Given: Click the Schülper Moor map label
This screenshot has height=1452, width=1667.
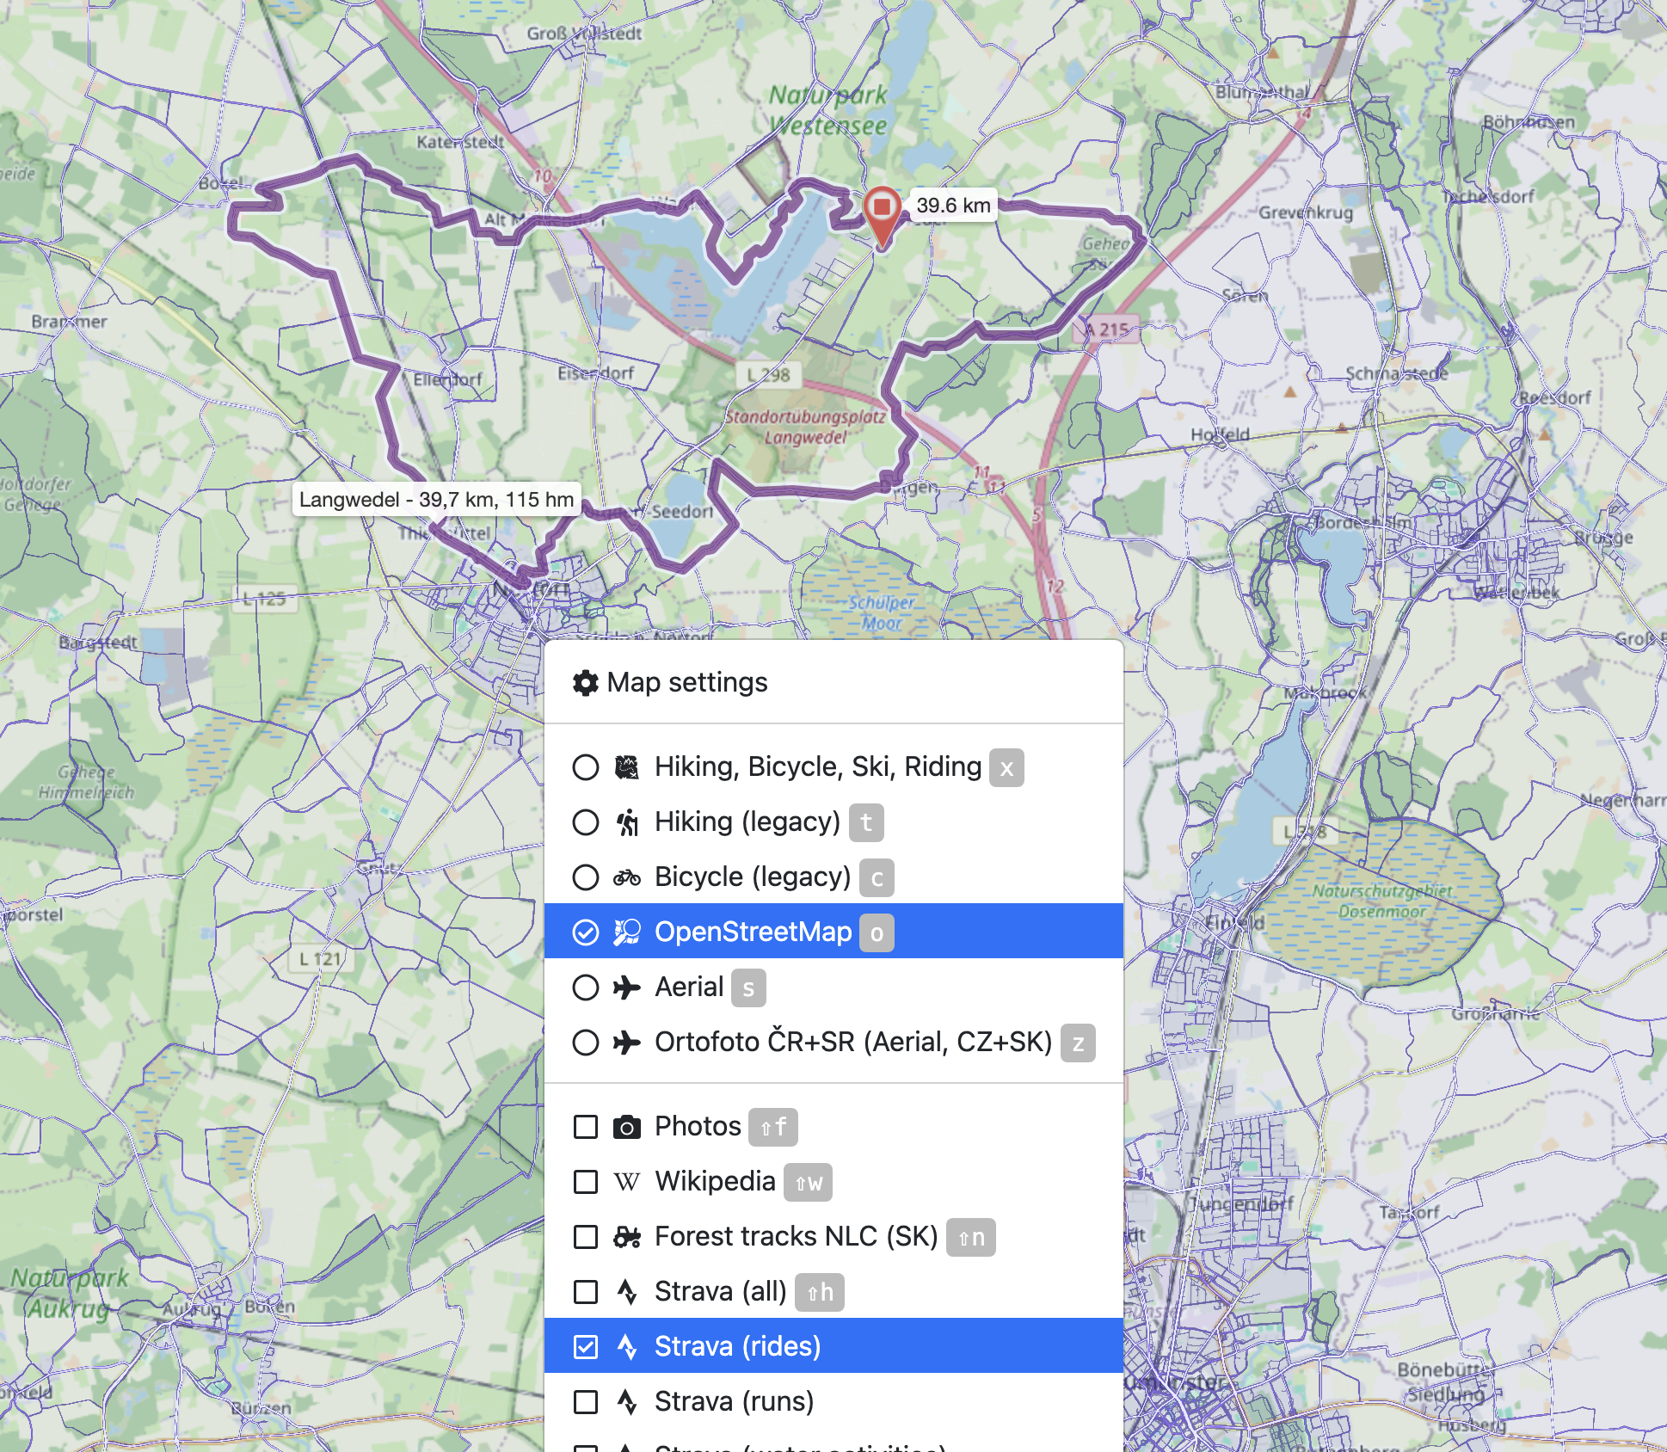Looking at the screenshot, I should [x=882, y=612].
